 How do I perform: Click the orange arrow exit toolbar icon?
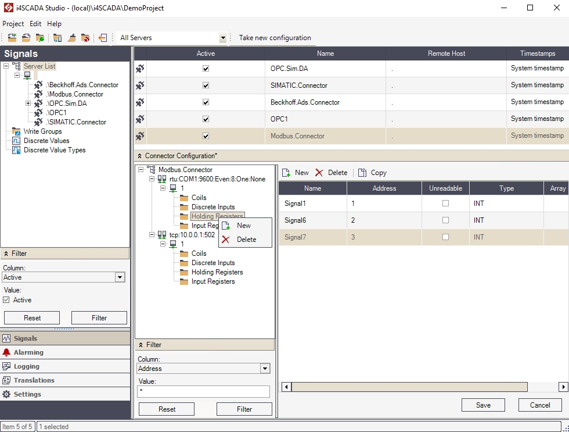pos(103,38)
